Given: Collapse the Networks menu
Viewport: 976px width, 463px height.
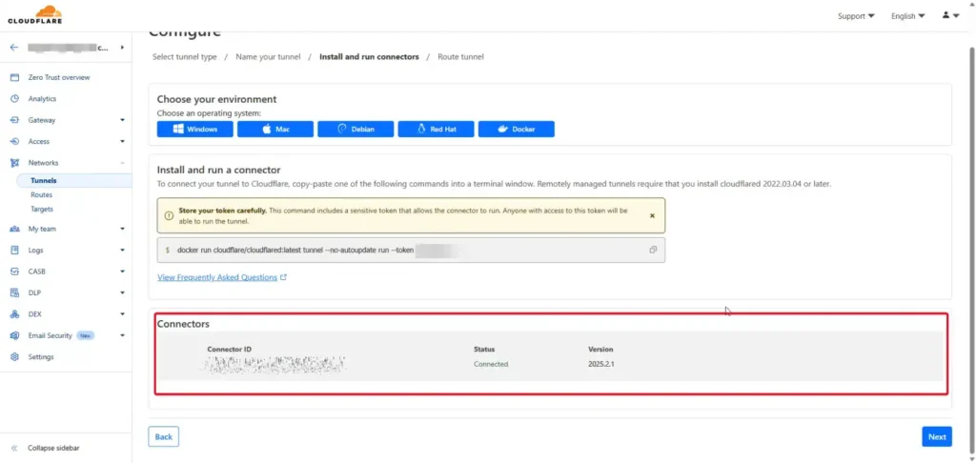Looking at the screenshot, I should [123, 163].
